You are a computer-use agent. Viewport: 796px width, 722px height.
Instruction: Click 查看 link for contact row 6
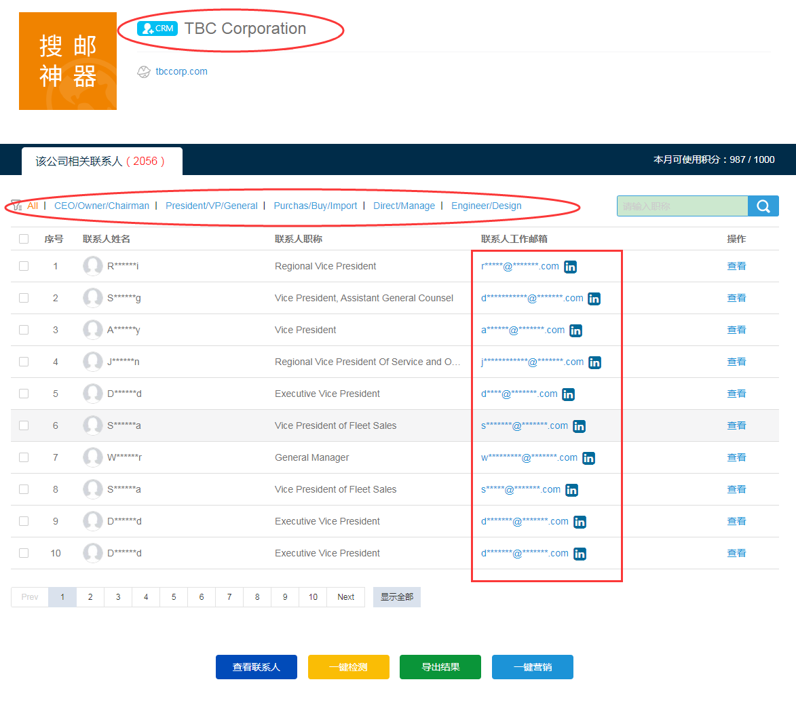736,425
